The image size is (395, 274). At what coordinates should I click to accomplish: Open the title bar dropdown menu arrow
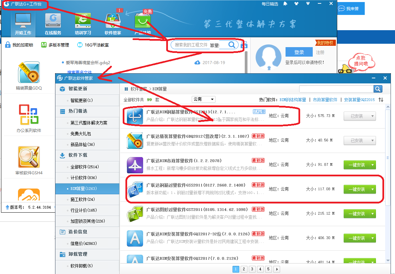308,4
